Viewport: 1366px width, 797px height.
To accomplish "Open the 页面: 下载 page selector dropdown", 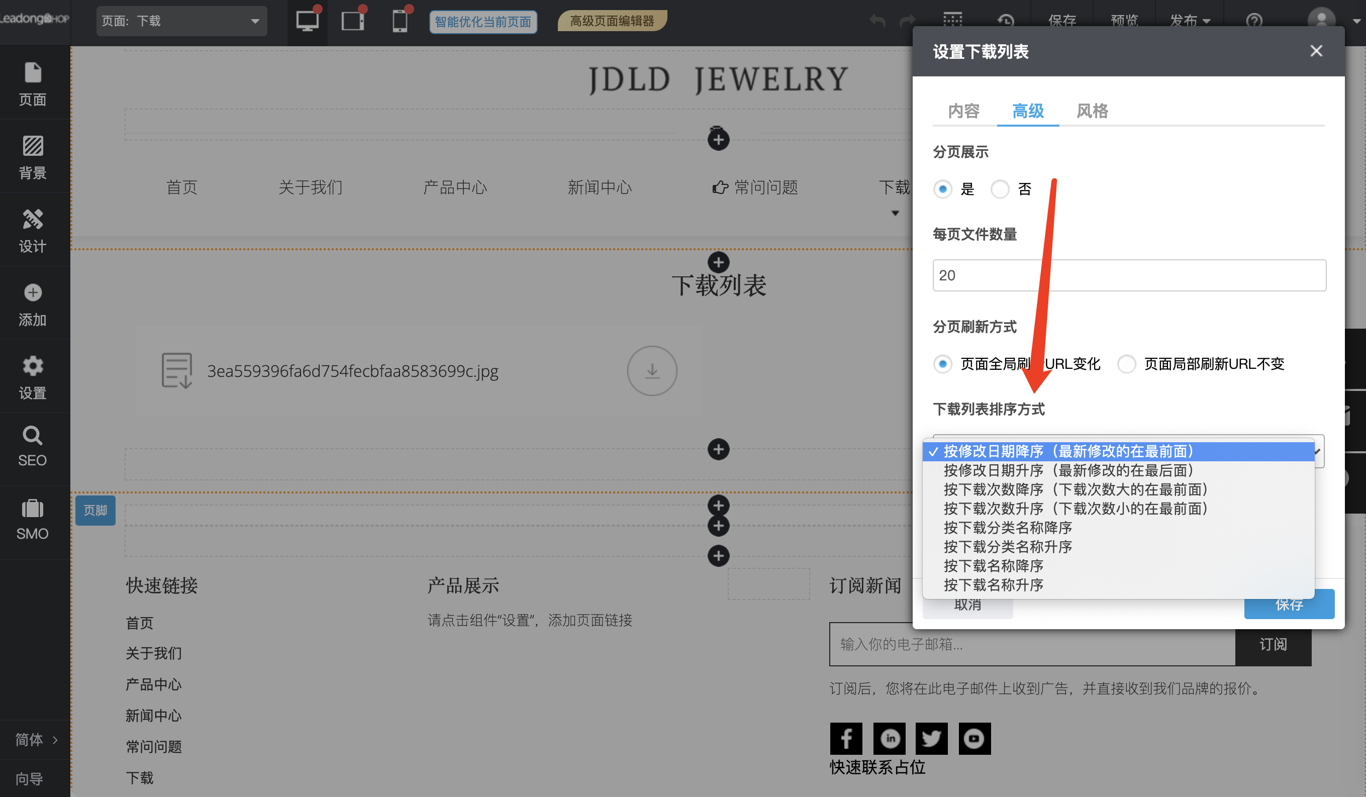I will pos(181,21).
